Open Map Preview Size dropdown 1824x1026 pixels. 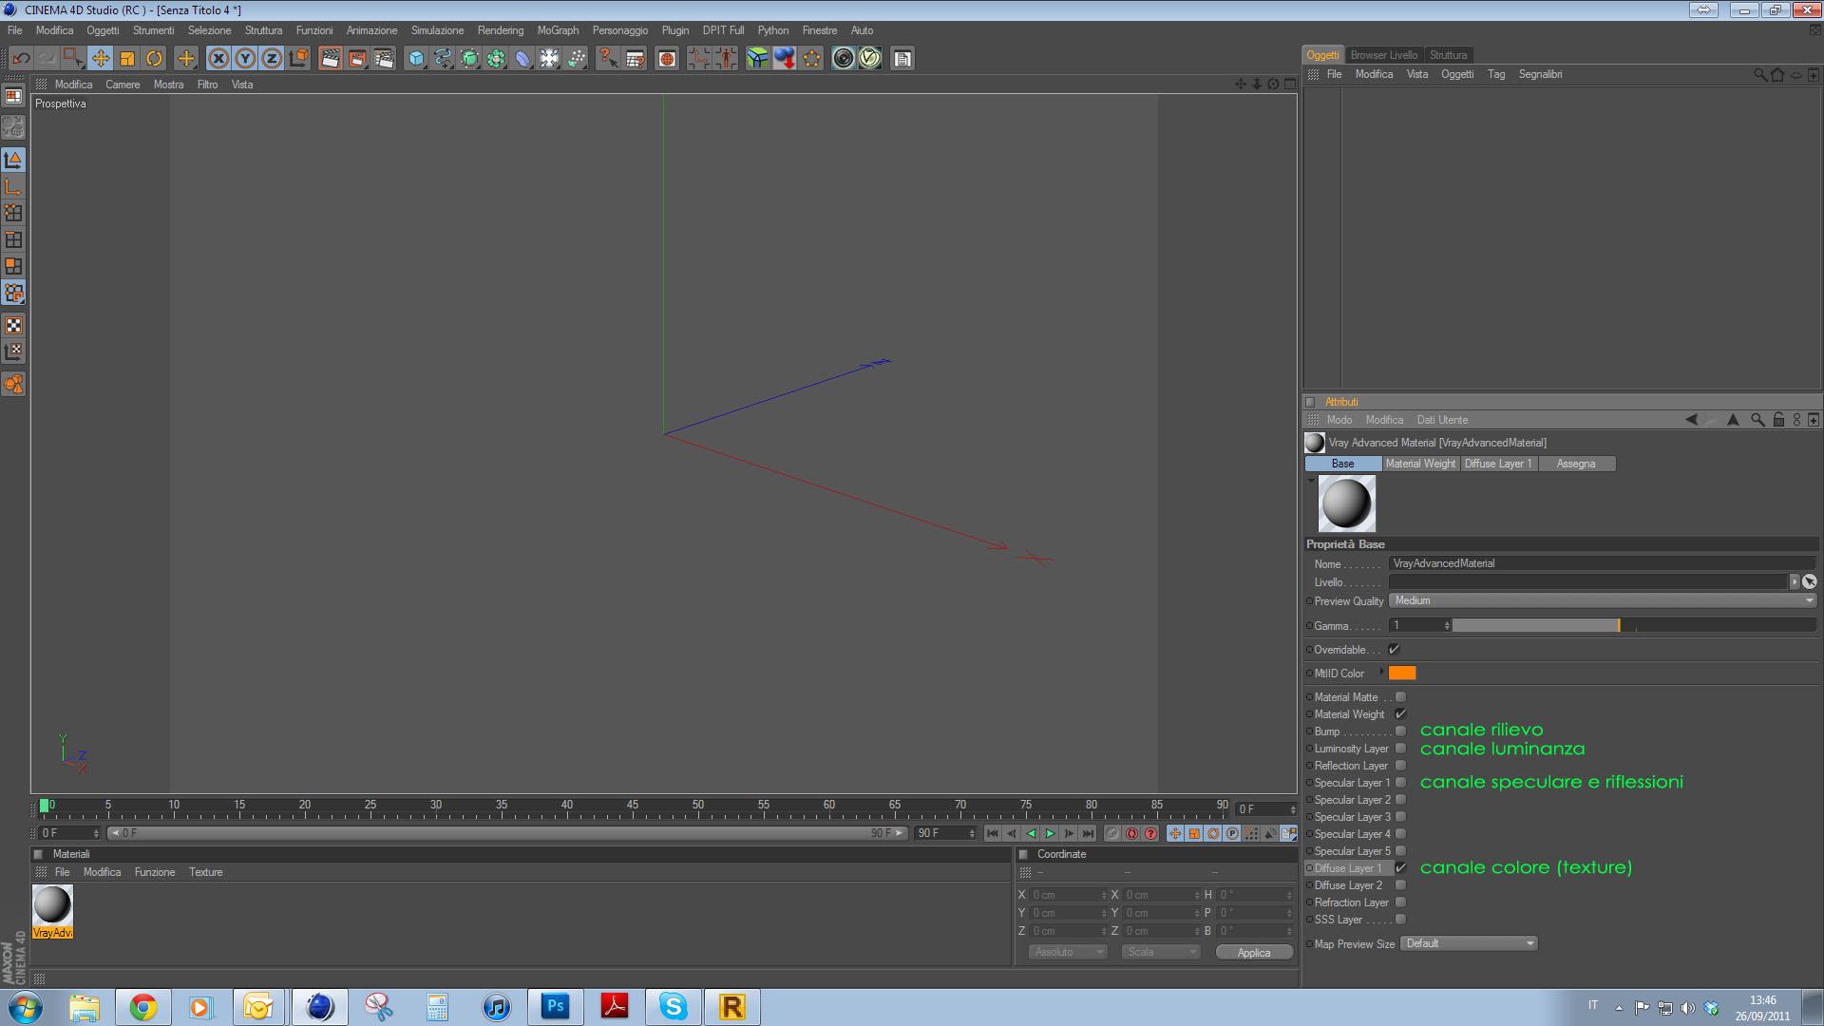[x=1469, y=943]
